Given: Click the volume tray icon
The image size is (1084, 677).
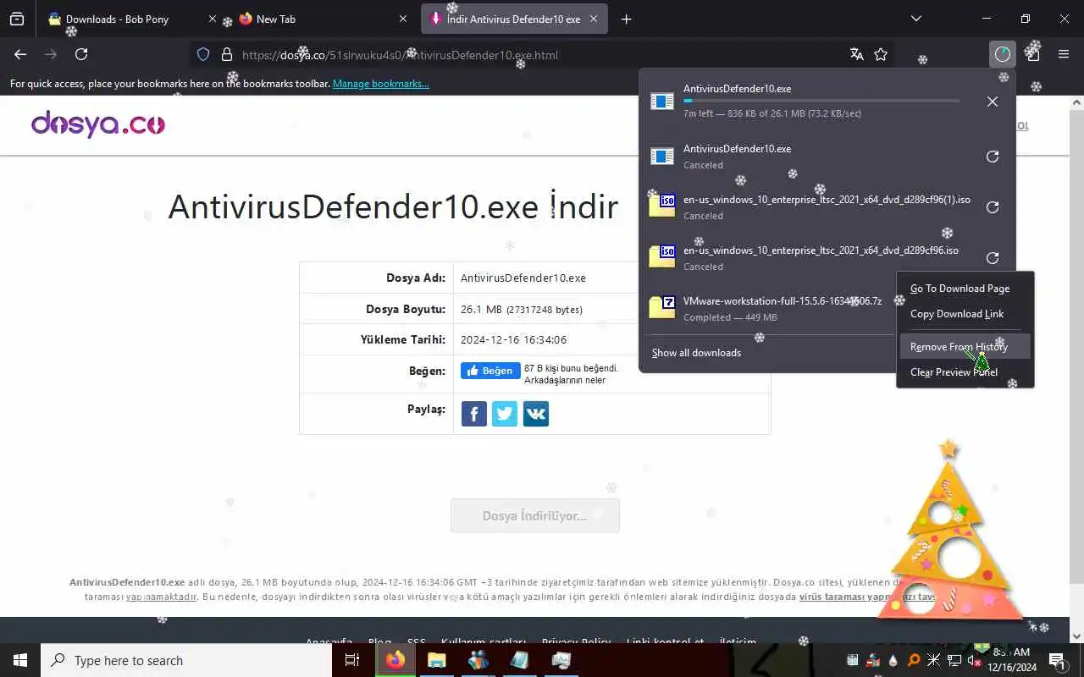Looking at the screenshot, I should 974,660.
